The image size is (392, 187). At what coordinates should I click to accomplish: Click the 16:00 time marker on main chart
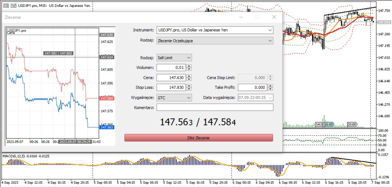point(329,124)
